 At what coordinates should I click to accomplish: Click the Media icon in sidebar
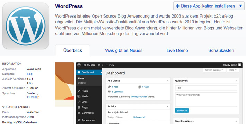(79, 96)
